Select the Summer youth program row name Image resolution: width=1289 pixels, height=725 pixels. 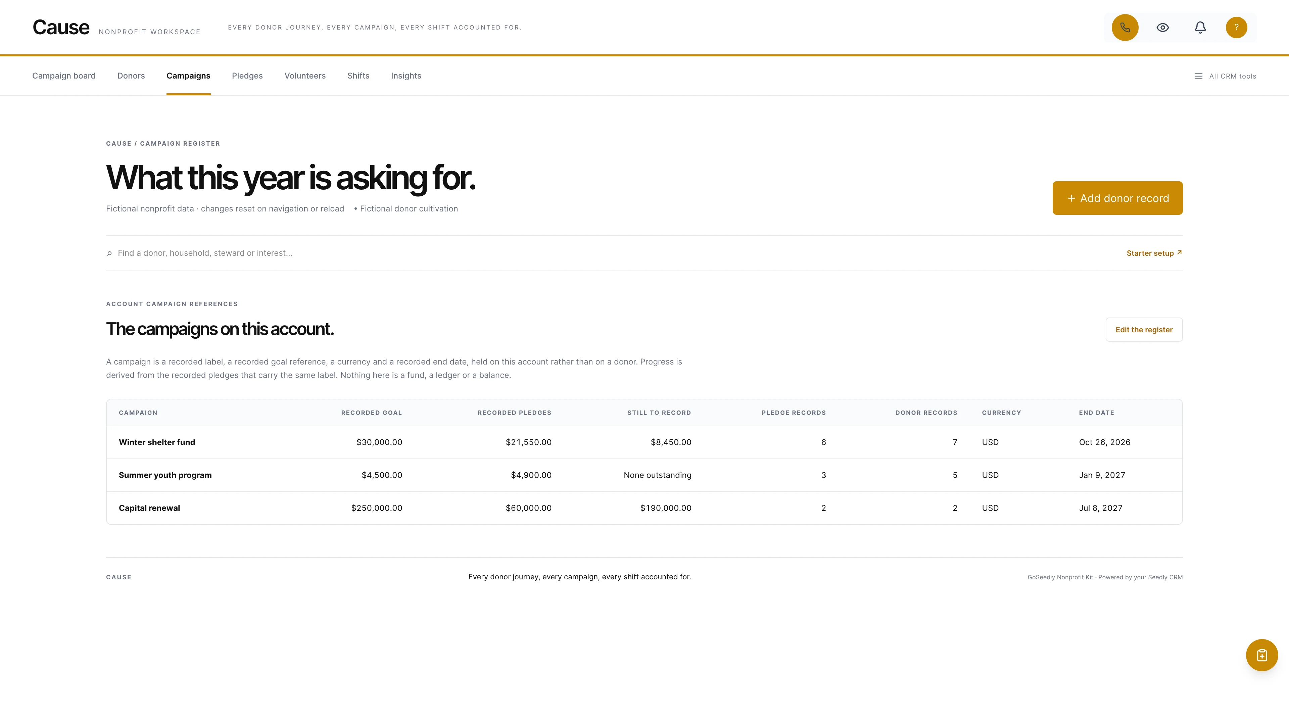point(165,475)
